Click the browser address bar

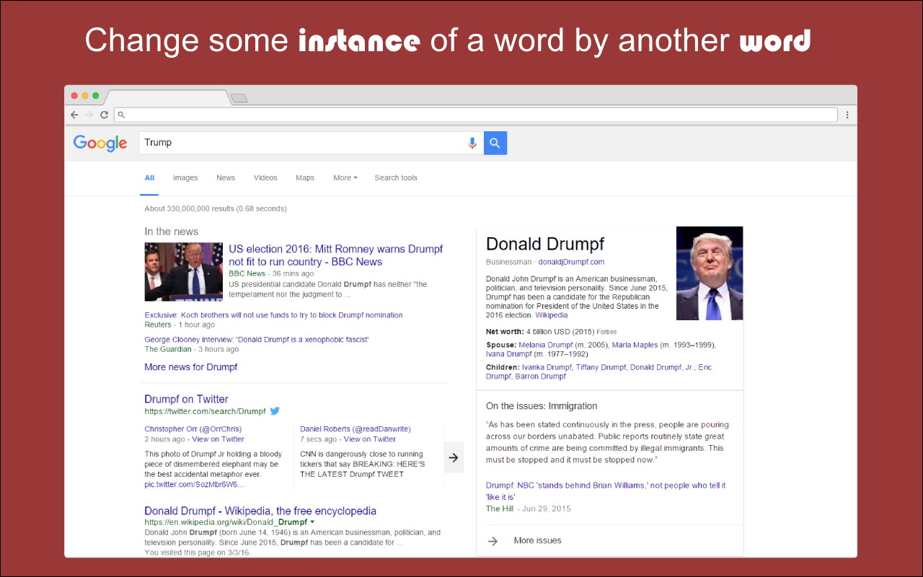476,115
